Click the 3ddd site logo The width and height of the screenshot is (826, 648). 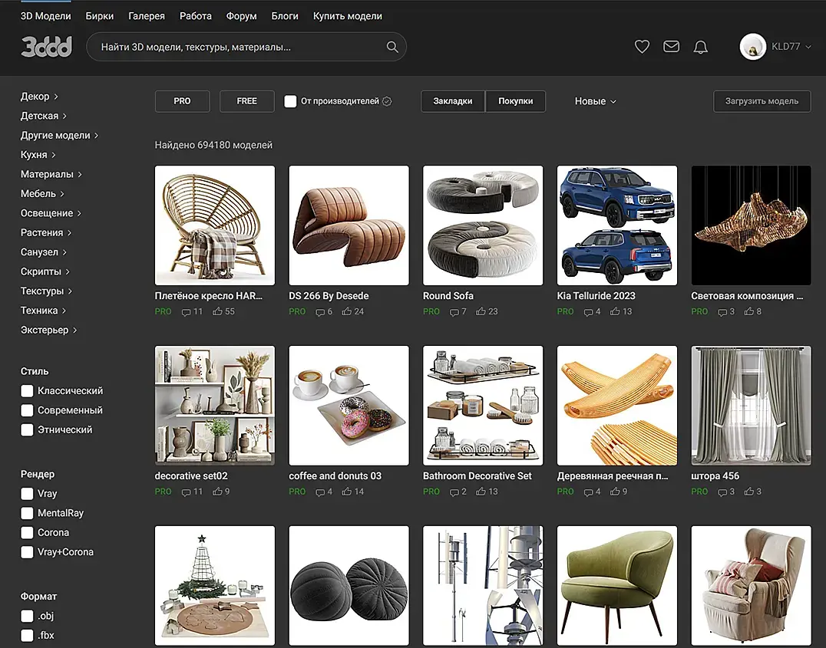(x=46, y=47)
